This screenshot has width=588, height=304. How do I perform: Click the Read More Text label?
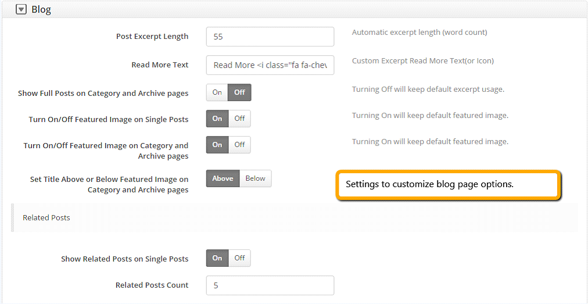click(x=160, y=65)
